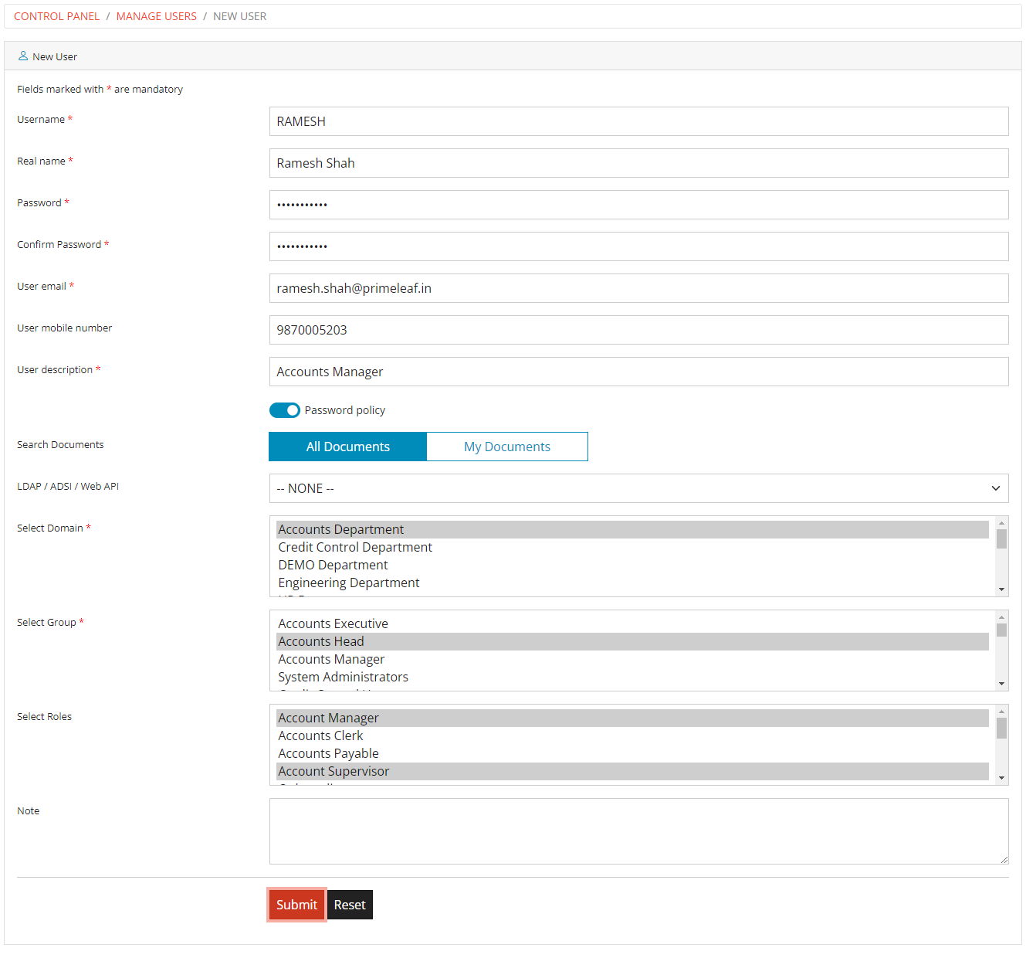Select Engineering Department from Select Domain
This screenshot has height=958, width=1026.
click(x=348, y=583)
